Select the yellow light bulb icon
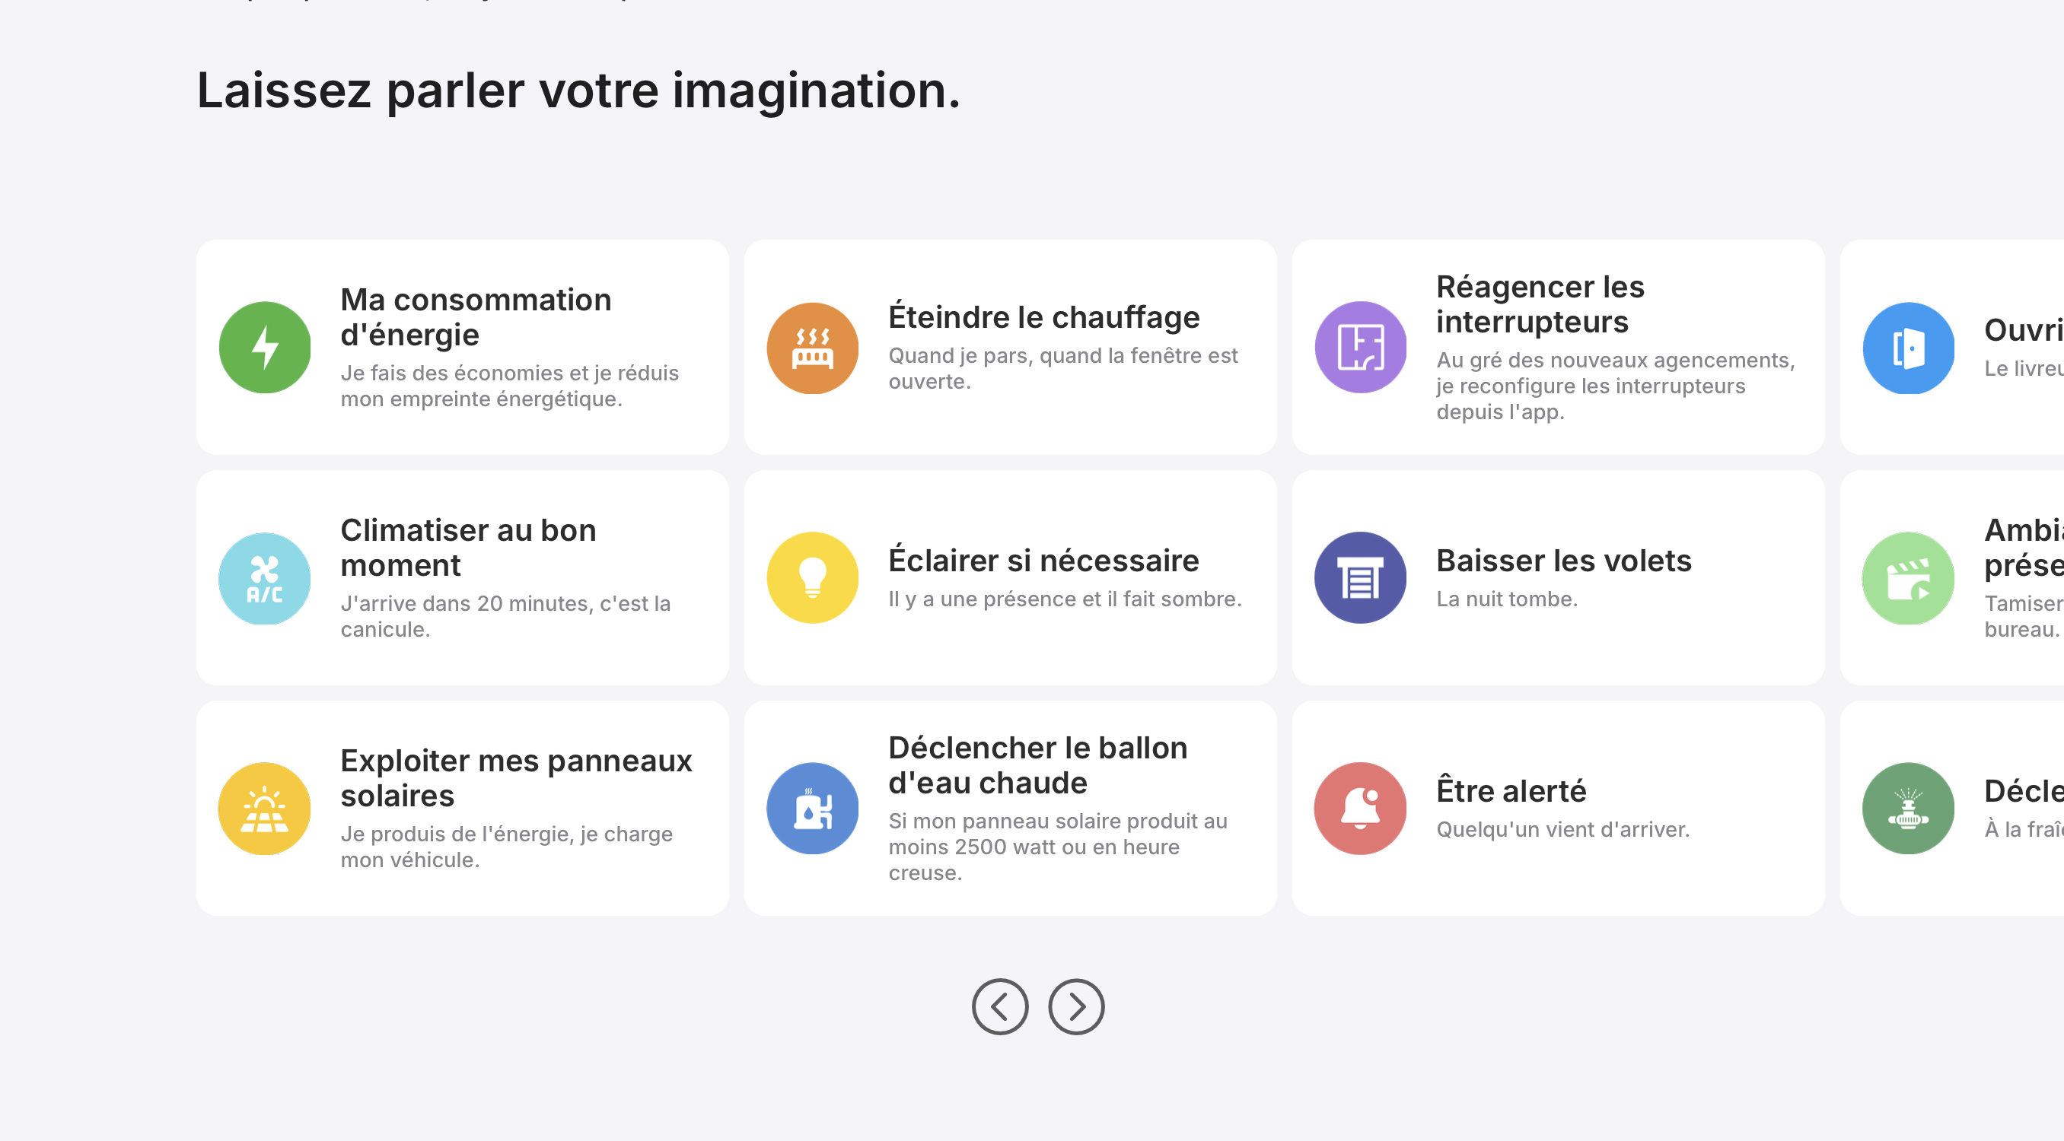Screen dimensions: 2064x1141 click(x=811, y=577)
